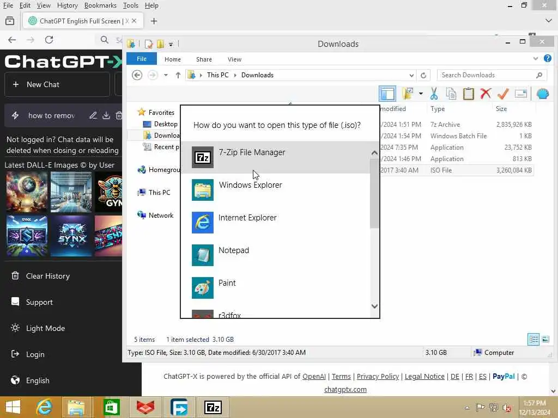Open the Share ribbon tab
Viewport: 558px width, 418px height.
tap(204, 59)
